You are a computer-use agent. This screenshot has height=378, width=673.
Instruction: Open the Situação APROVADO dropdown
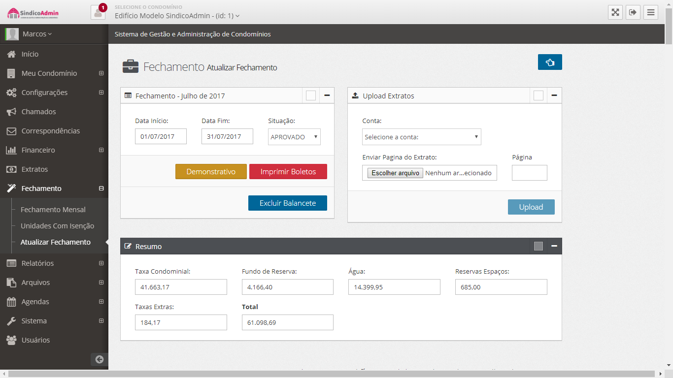coord(295,137)
